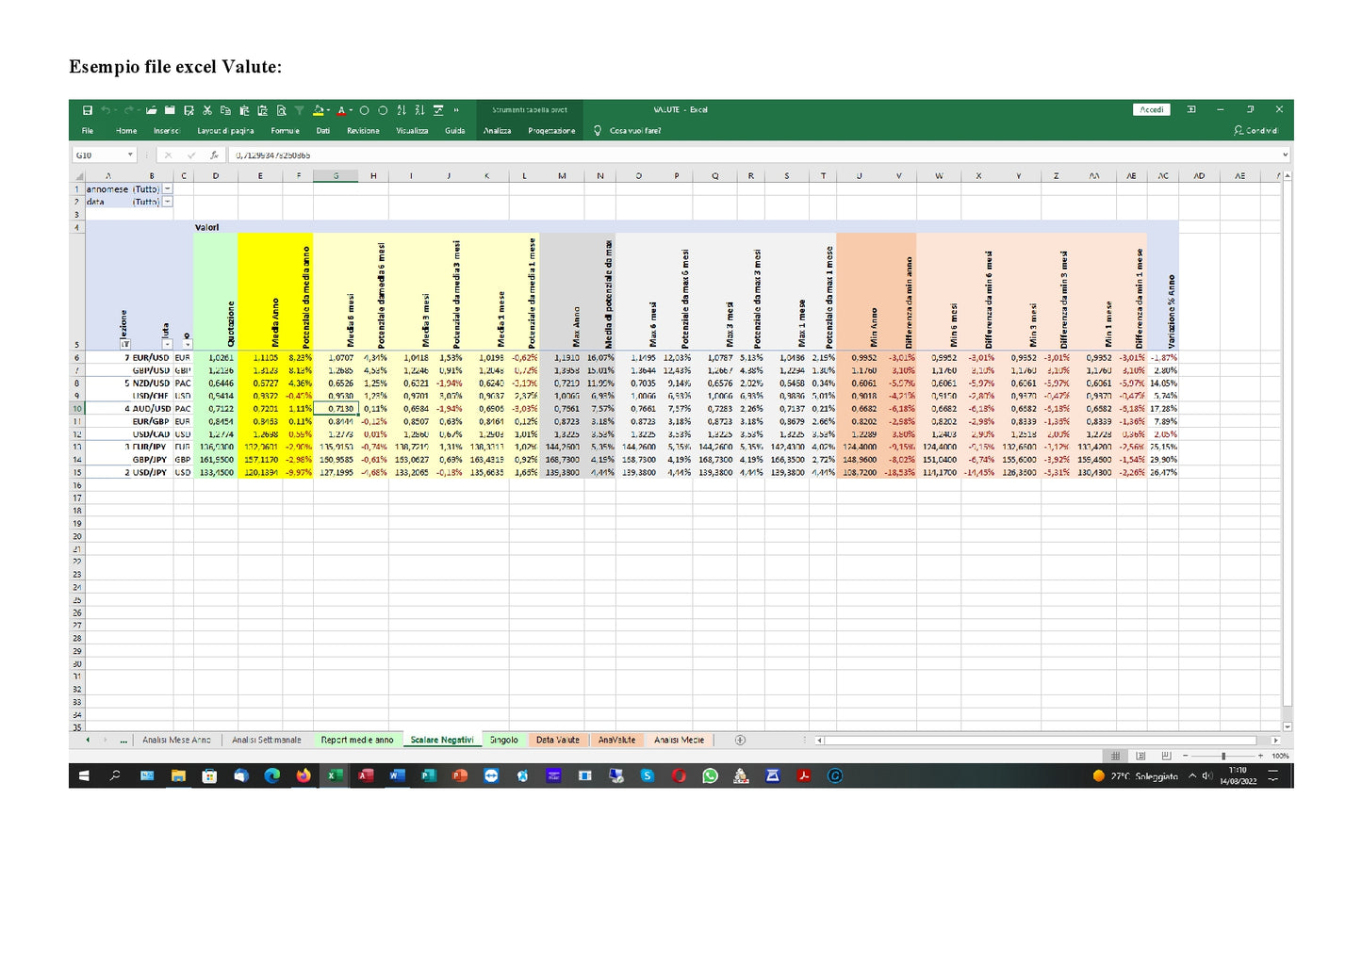Switch to the Singolo sheet
Image resolution: width=1362 pixels, height=962 pixels.
click(504, 741)
